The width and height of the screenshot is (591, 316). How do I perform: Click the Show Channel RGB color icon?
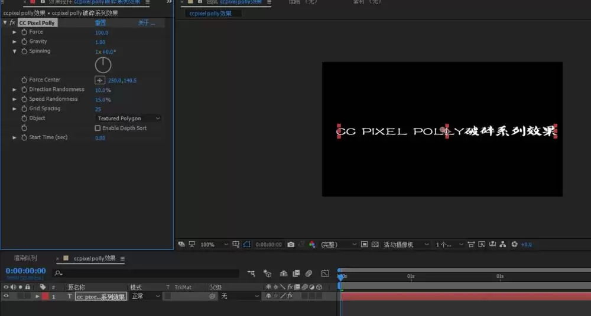tap(311, 245)
